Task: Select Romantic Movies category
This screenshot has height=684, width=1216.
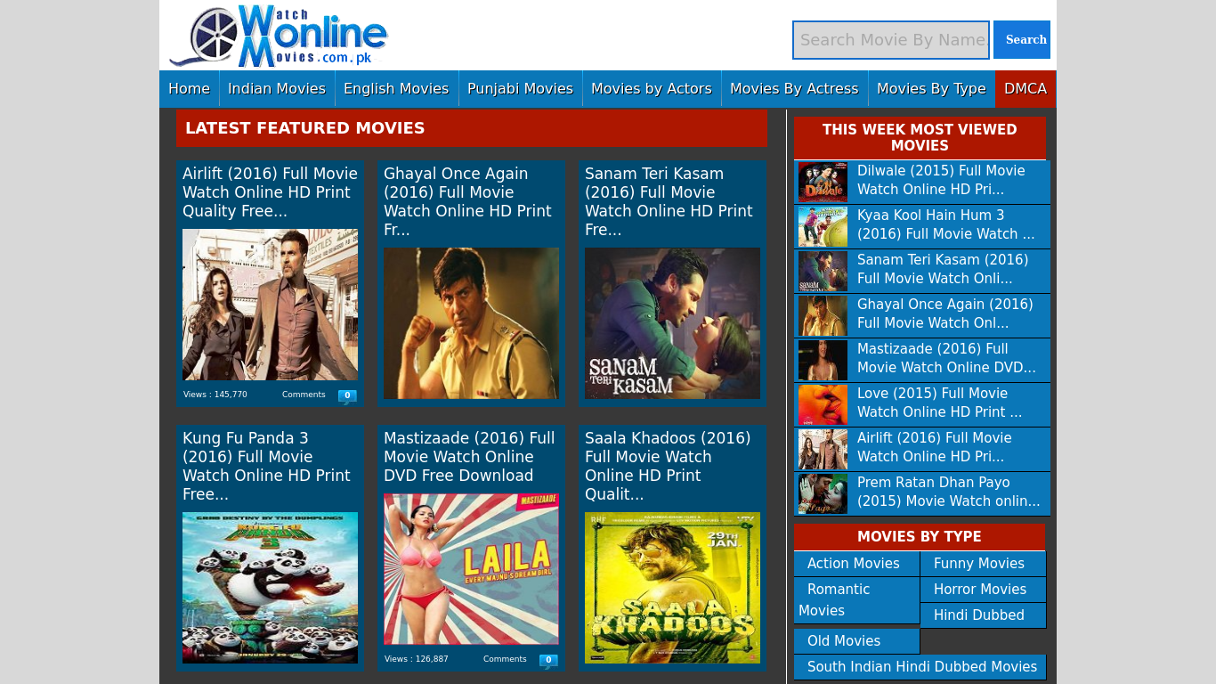Action: 856,600
